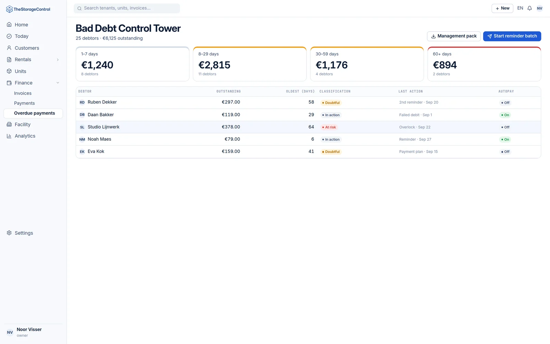Sort by the Outstanding column header
This screenshot has width=550, height=344.
pos(229,92)
